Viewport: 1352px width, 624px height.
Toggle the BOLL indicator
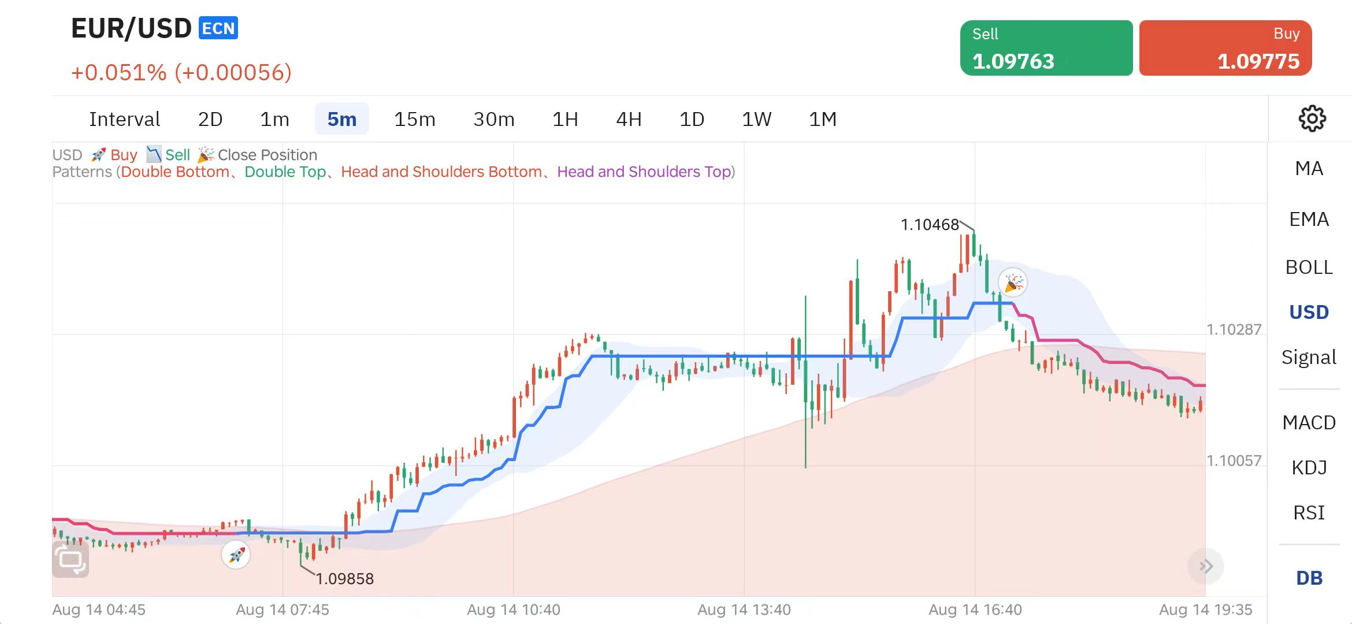pos(1309,267)
